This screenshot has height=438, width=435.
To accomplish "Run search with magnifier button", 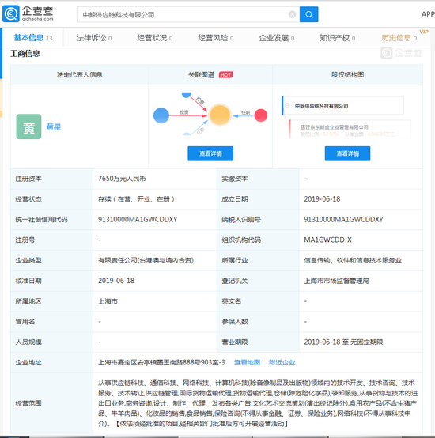I will [308, 14].
